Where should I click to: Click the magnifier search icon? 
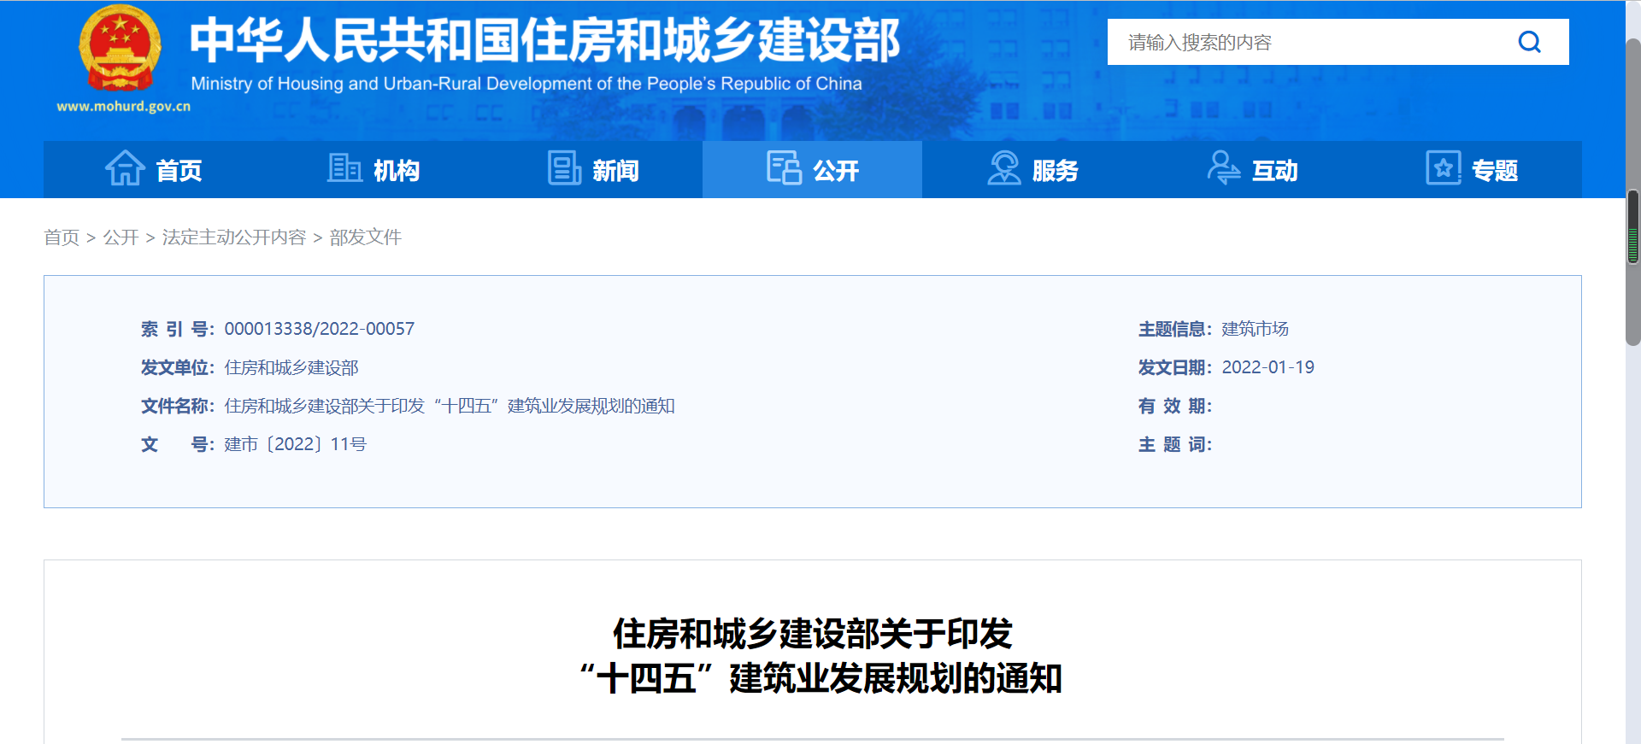(x=1529, y=42)
